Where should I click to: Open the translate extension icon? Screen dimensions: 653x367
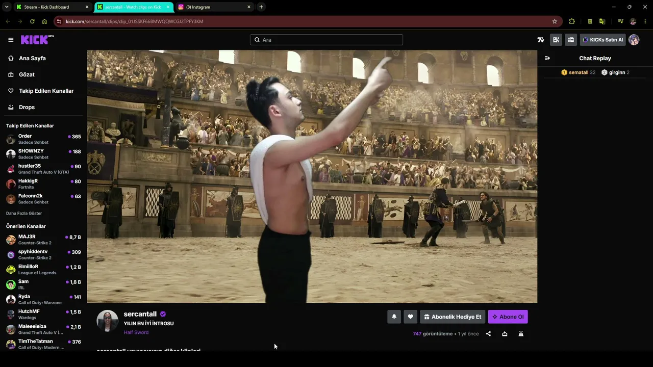point(602,21)
